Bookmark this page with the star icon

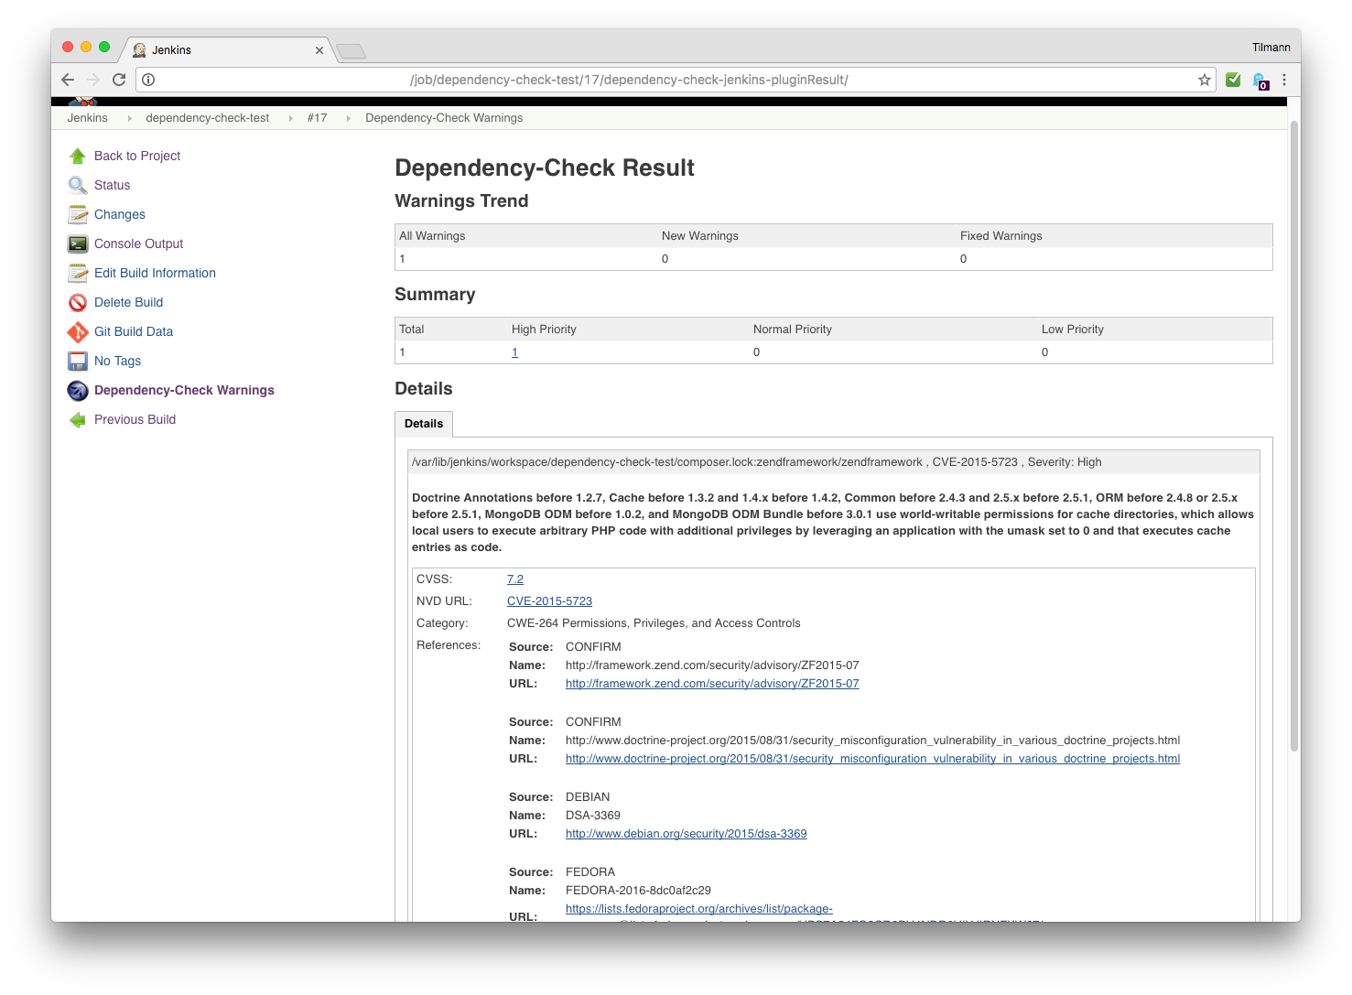point(1205,80)
